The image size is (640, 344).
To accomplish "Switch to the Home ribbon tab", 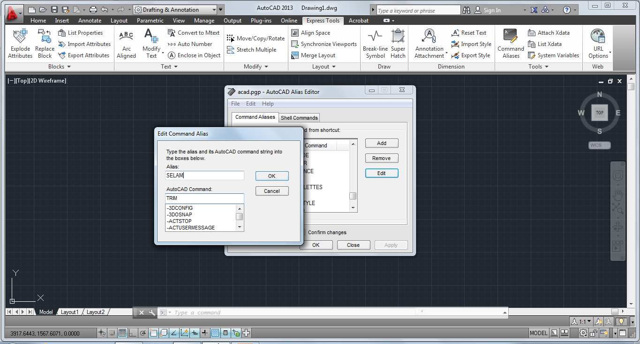I will click(38, 21).
